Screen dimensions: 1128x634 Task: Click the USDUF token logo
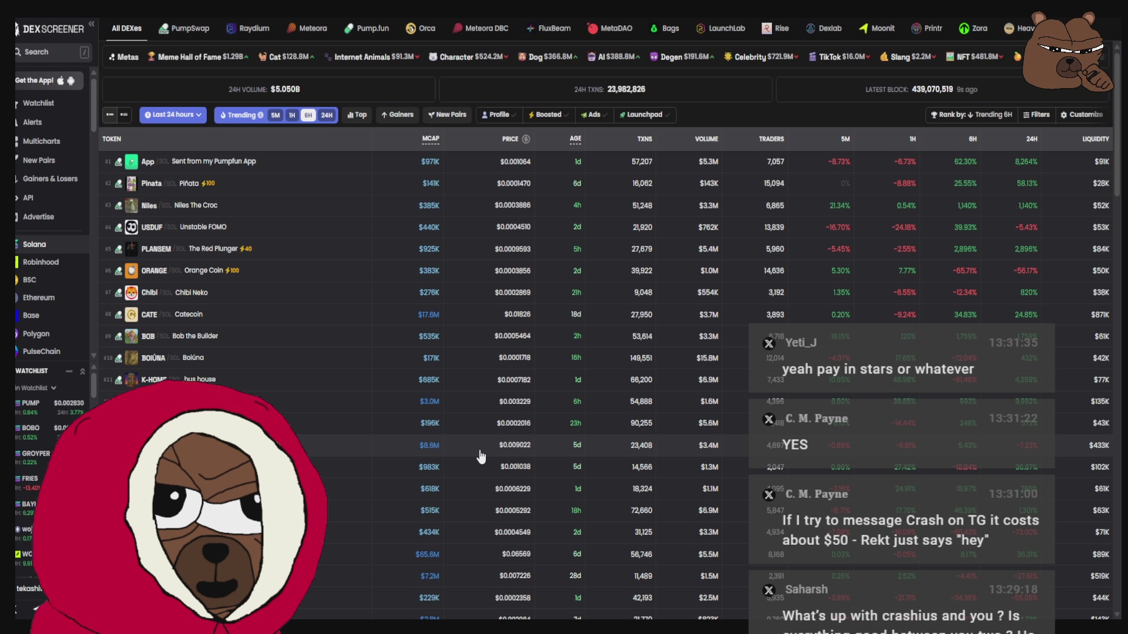(132, 227)
